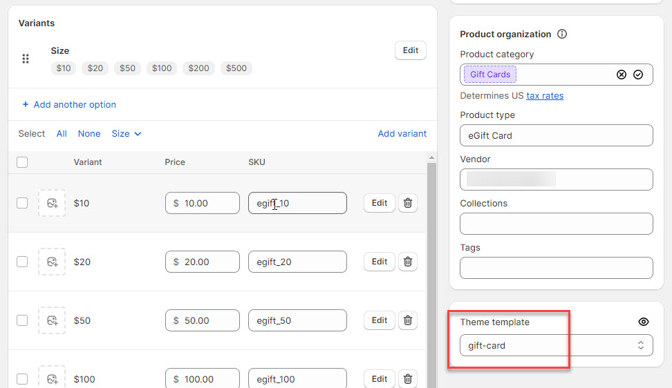Remove the $50 variant using trash icon
672x388 pixels.
[408, 320]
